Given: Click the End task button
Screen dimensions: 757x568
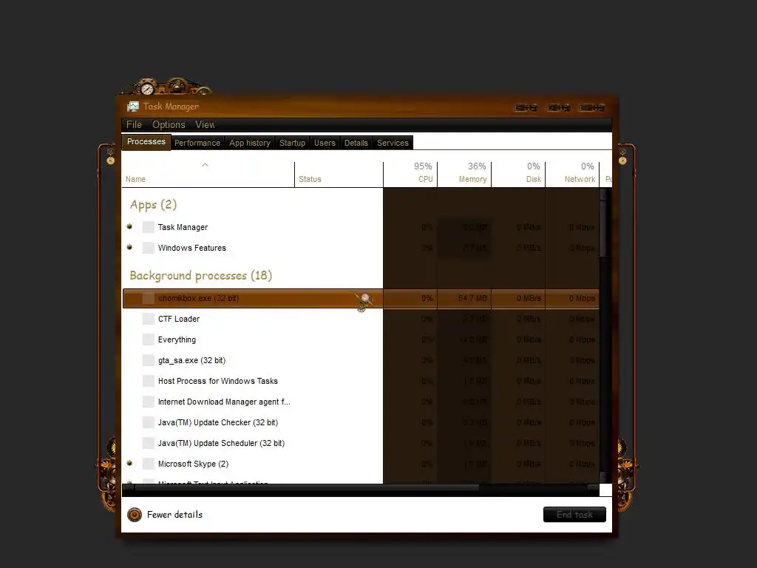Looking at the screenshot, I should (x=574, y=515).
